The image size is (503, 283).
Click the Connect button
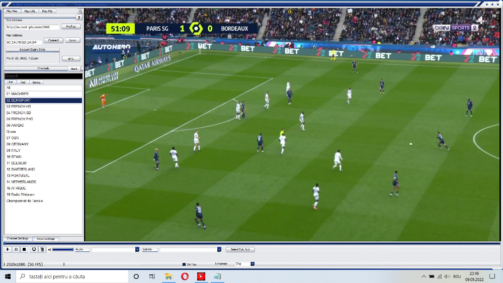coord(53,40)
